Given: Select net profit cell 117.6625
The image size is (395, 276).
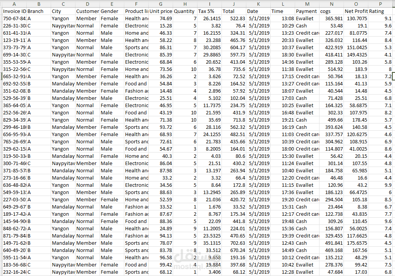Looking at the screenshot, I should [x=356, y=236].
